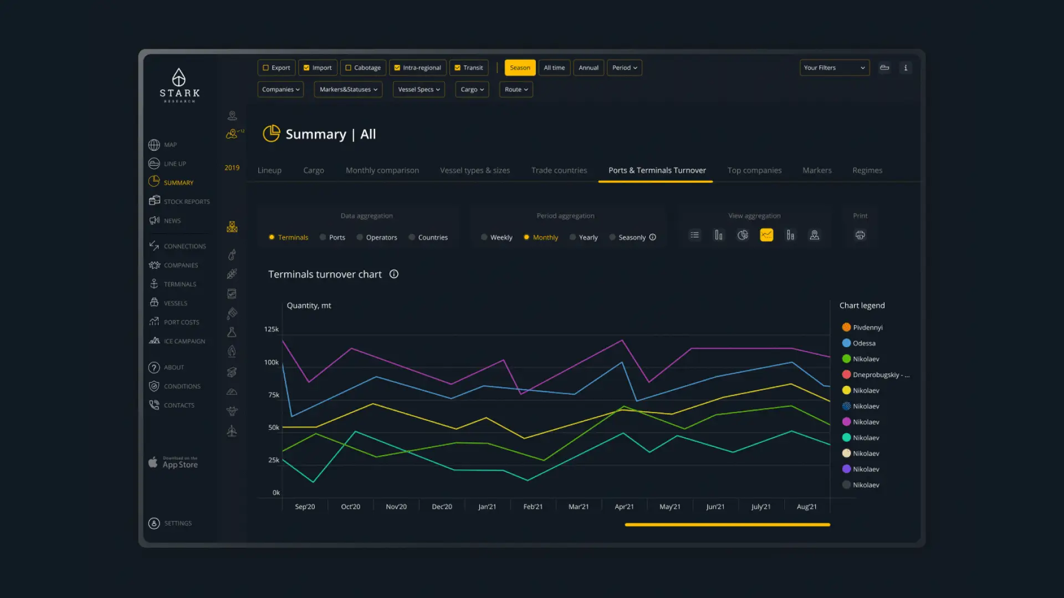
Task: Switch to pie chart view icon
Action: 743,235
